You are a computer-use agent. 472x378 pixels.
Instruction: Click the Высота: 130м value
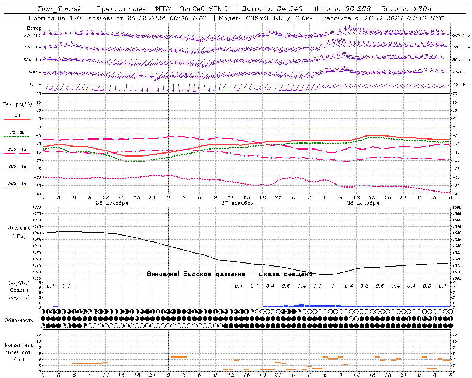coord(406,9)
